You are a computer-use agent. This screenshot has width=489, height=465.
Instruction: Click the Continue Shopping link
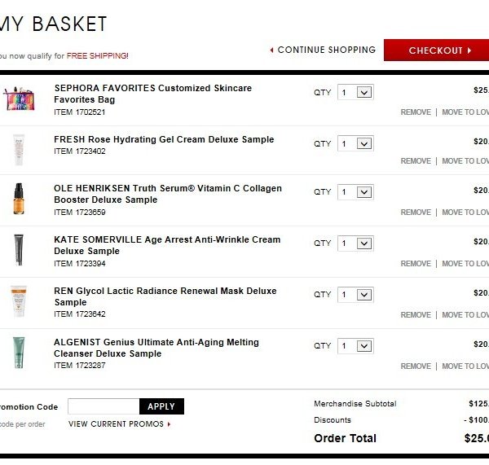(323, 50)
